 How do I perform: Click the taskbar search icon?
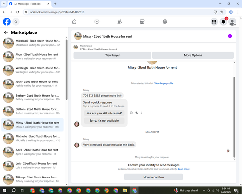(x=14, y=190)
